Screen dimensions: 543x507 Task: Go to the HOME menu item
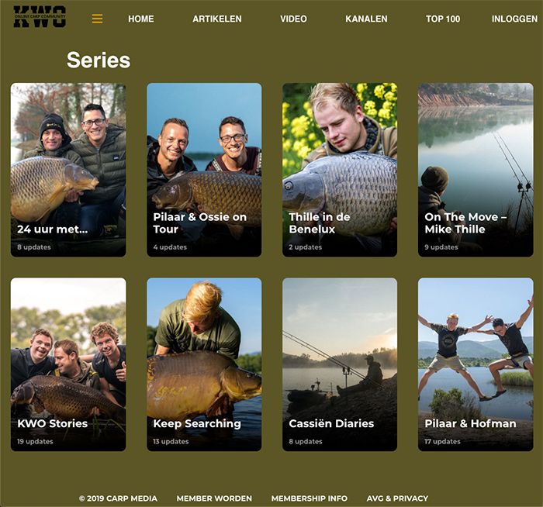click(x=141, y=19)
